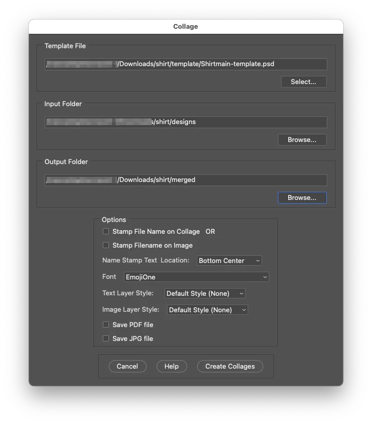
Task: Enable the Save PDF file option
Action: coord(106,325)
